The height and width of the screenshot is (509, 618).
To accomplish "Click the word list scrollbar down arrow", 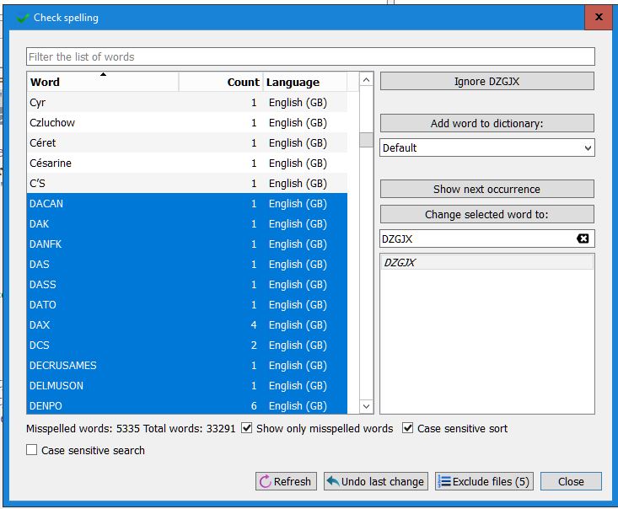I will tap(366, 406).
